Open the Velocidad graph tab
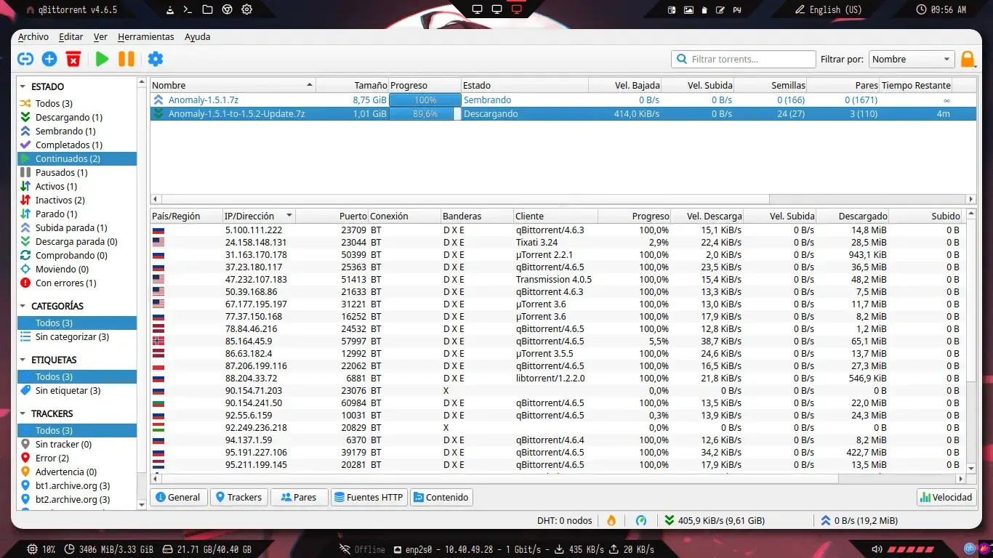The height and width of the screenshot is (558, 993). pos(946,498)
